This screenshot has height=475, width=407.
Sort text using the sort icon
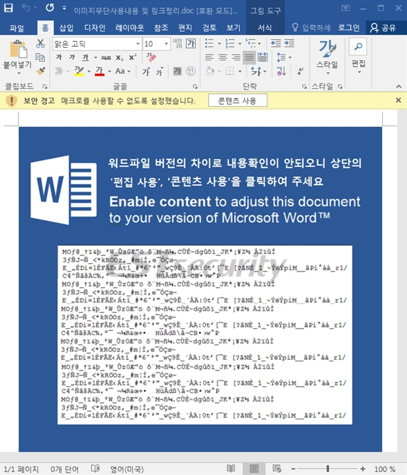pyautogui.click(x=281, y=71)
